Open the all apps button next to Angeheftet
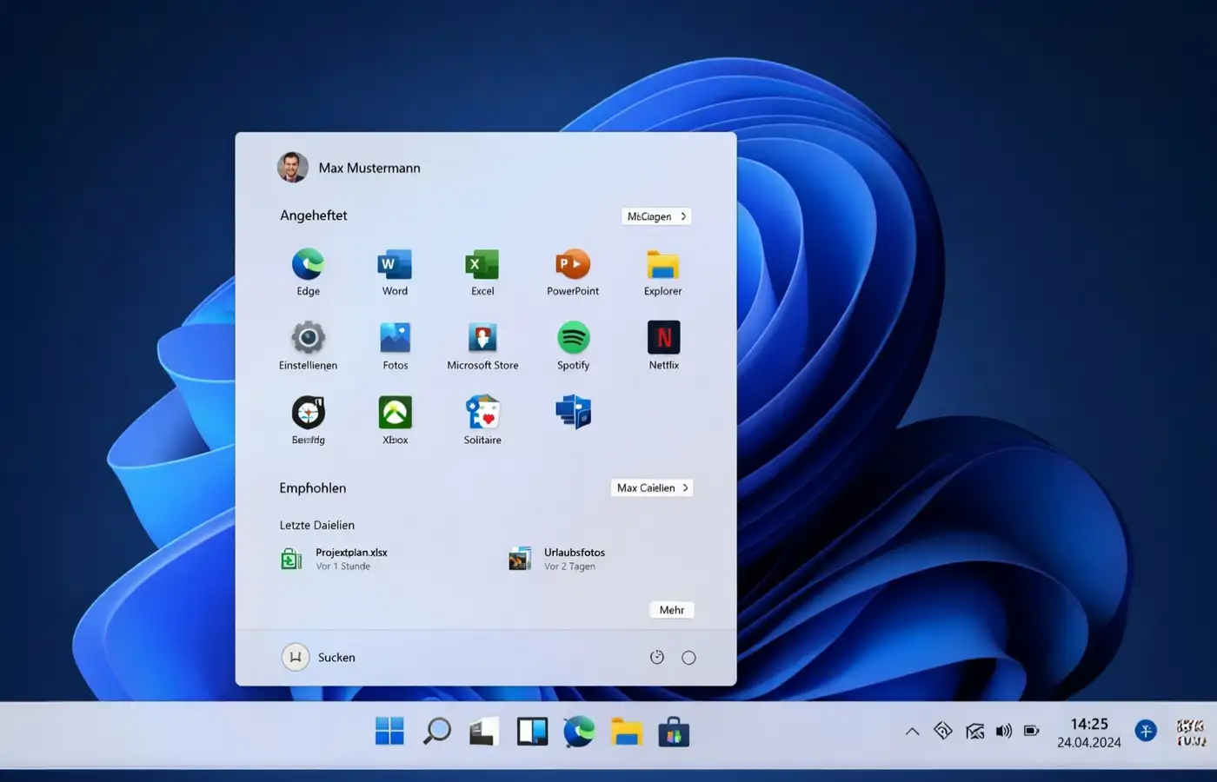Viewport: 1217px width, 782px height. click(x=656, y=216)
